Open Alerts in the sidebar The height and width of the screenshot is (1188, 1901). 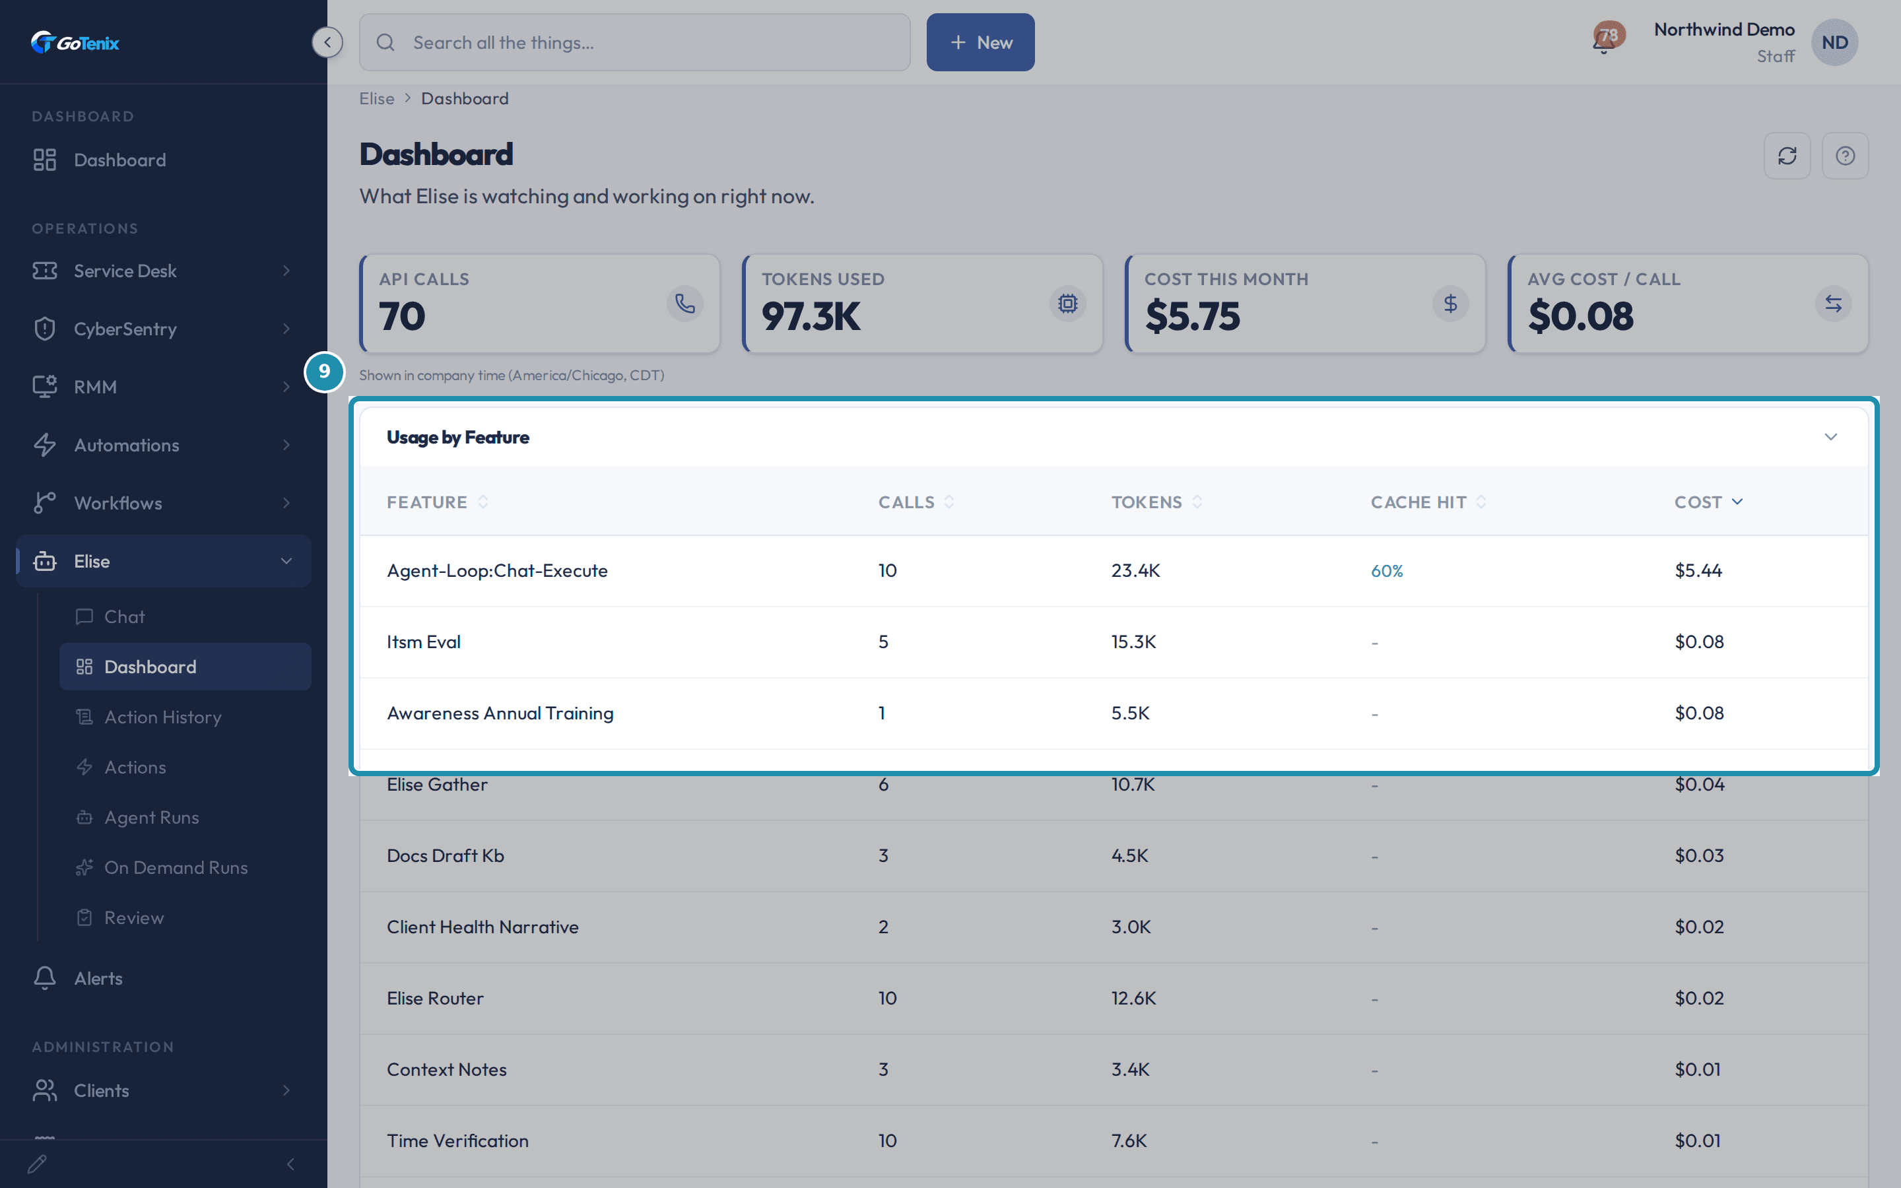pyautogui.click(x=164, y=978)
